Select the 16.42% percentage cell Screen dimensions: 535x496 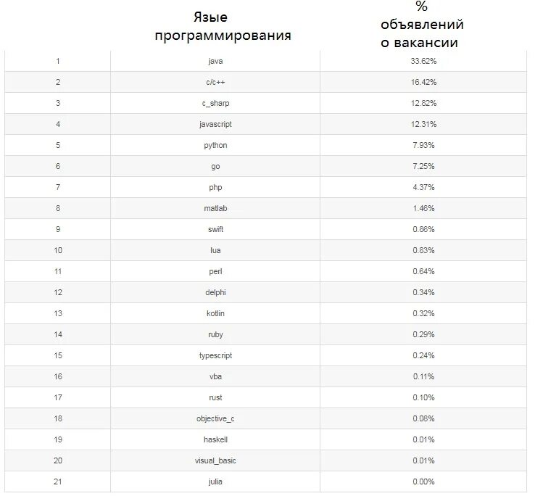click(x=423, y=82)
